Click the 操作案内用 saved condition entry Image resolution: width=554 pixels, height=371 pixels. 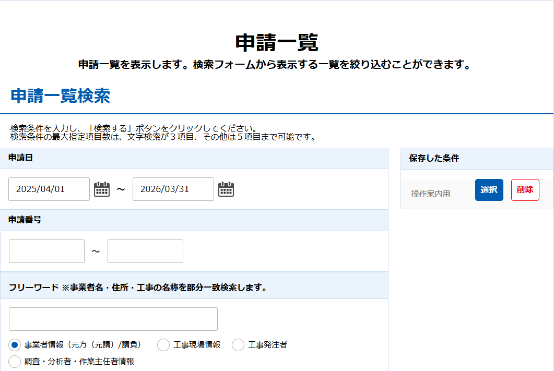point(431,194)
